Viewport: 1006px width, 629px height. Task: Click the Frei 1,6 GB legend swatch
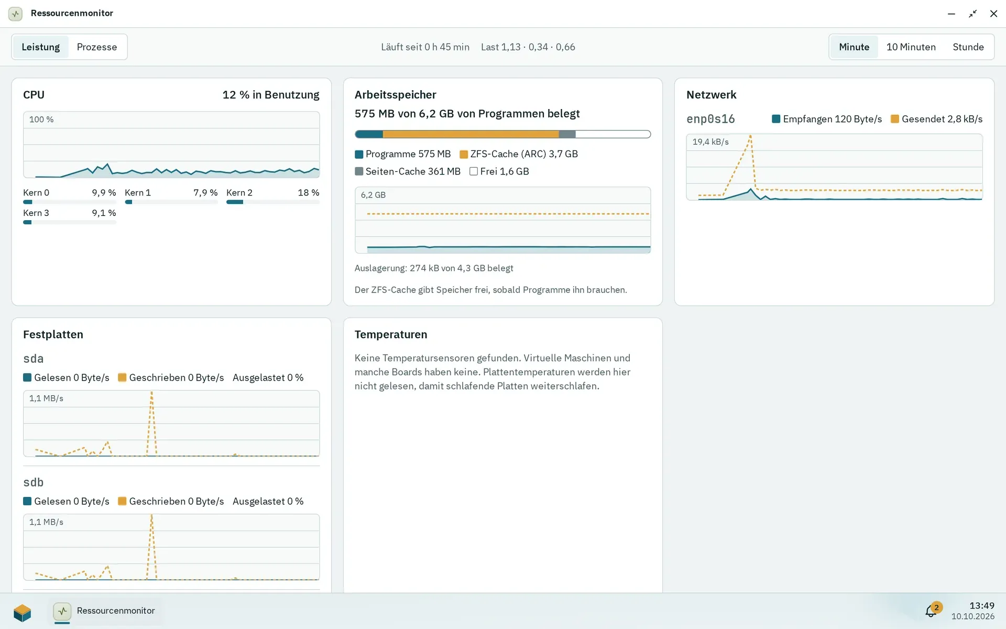pos(474,172)
